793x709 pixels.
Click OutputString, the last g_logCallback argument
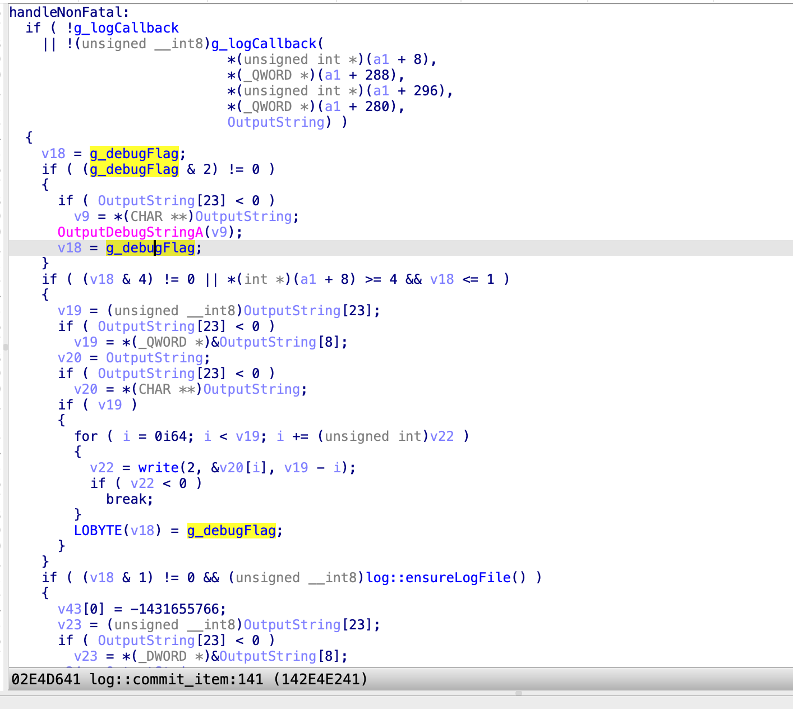pos(276,122)
